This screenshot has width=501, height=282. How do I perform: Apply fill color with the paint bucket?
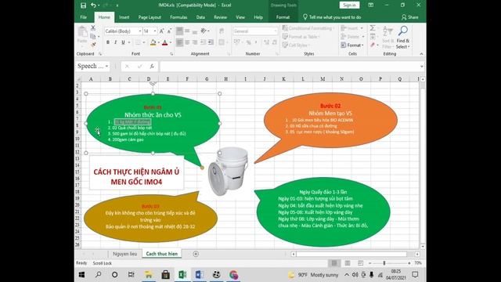pos(153,42)
